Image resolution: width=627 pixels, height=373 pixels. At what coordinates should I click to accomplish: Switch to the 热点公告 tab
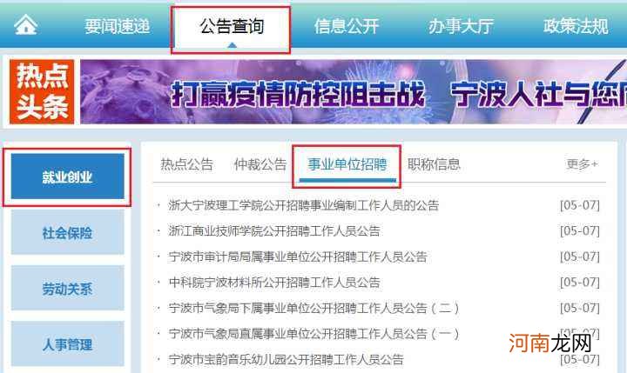(x=186, y=164)
